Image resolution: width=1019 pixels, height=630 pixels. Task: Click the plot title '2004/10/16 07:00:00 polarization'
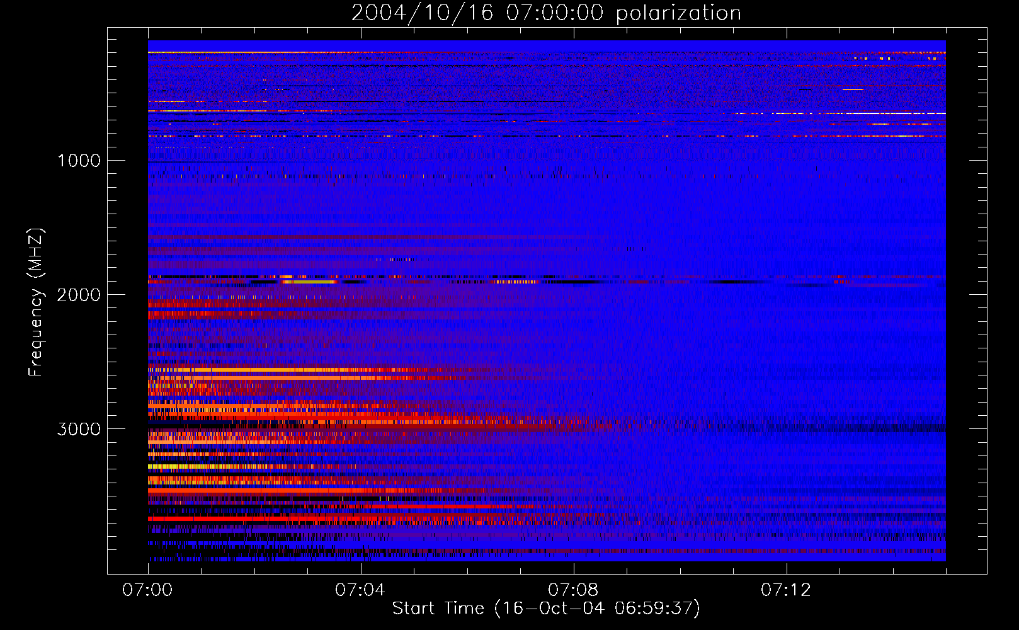click(546, 13)
